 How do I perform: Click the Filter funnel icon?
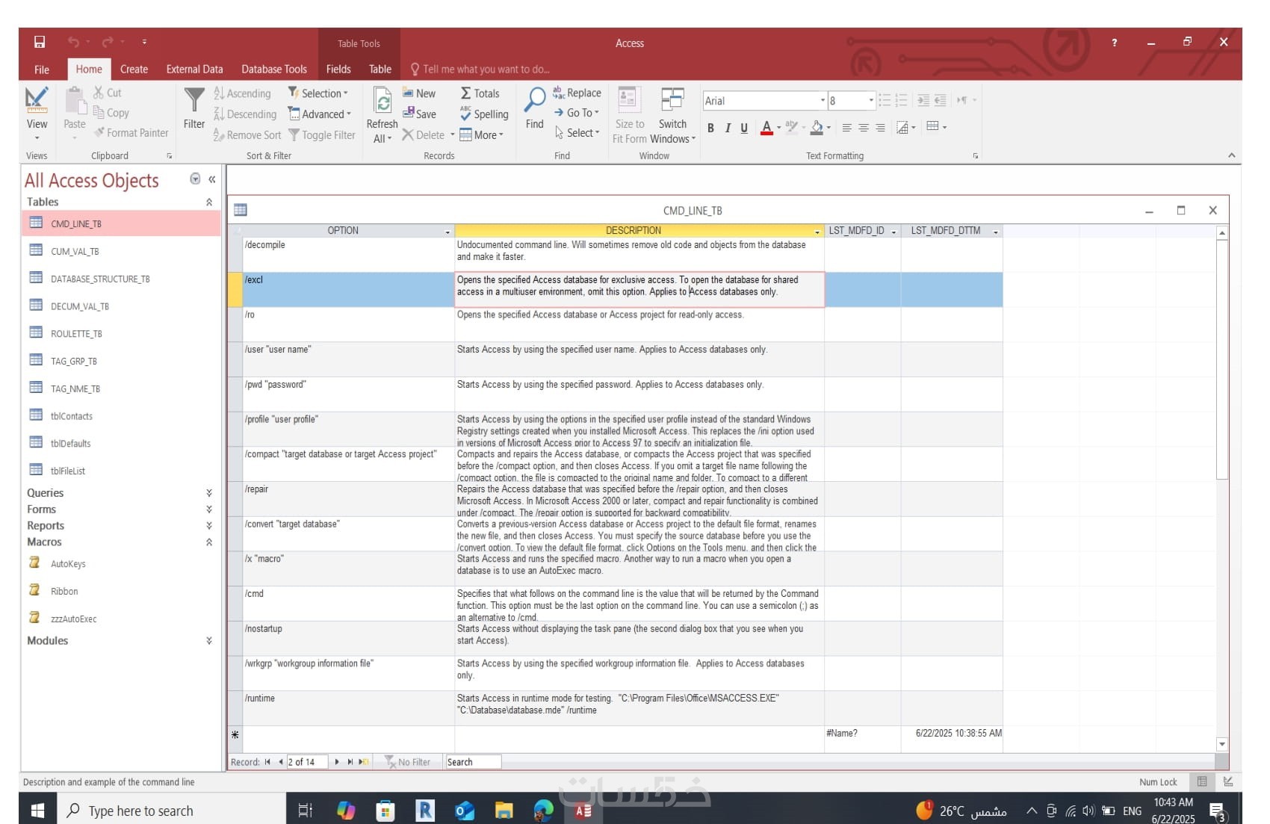point(194,99)
